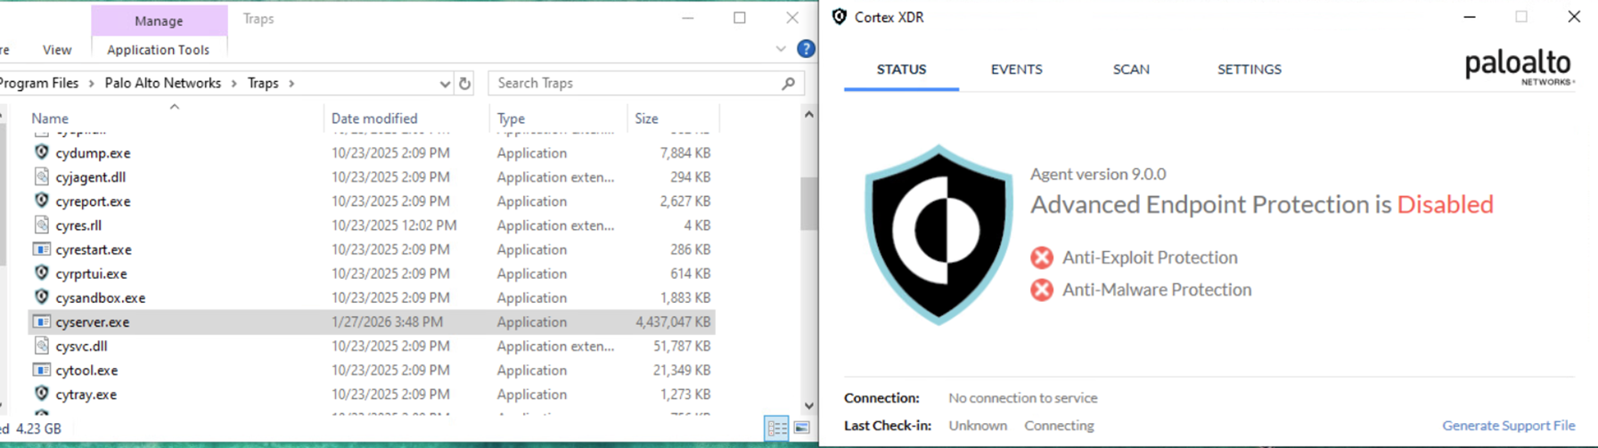The image size is (1598, 448).
Task: Click the cytool.exe application icon
Action: point(41,370)
